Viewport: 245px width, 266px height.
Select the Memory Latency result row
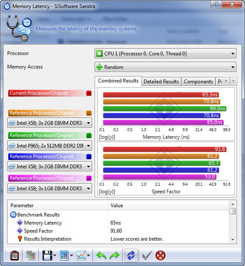coord(119,223)
